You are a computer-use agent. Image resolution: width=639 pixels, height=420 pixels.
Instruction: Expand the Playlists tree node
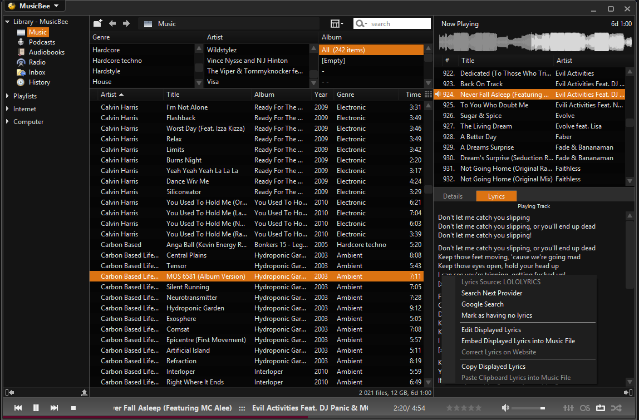[x=7, y=96]
